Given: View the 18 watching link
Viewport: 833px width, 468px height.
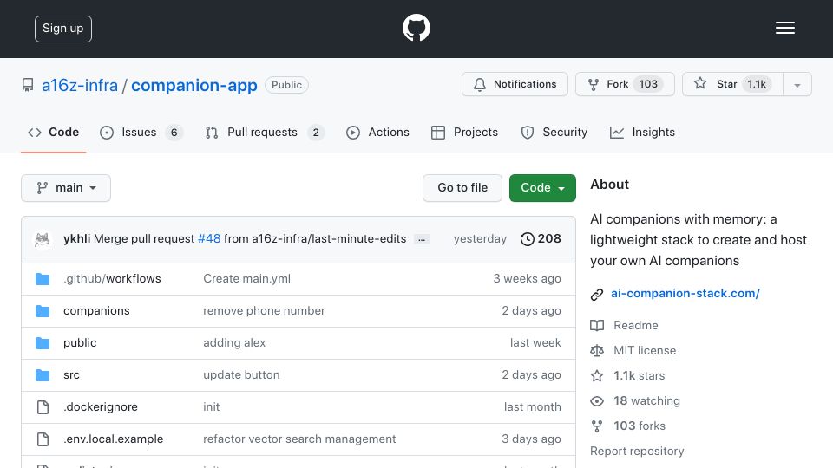Looking at the screenshot, I should (x=647, y=401).
